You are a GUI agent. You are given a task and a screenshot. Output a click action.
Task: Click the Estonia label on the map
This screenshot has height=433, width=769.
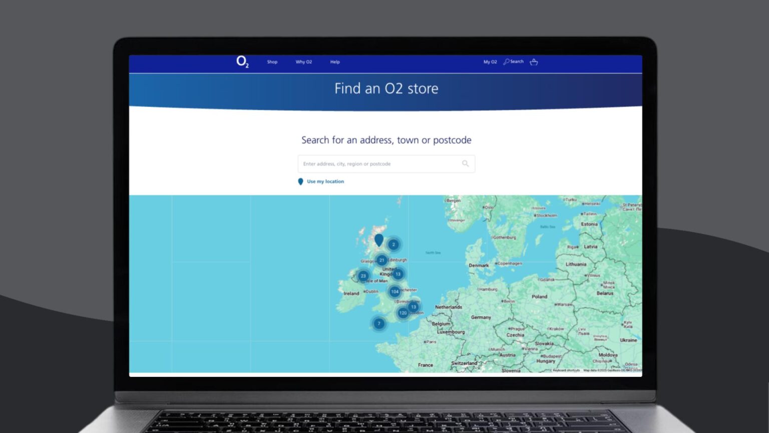tap(589, 224)
